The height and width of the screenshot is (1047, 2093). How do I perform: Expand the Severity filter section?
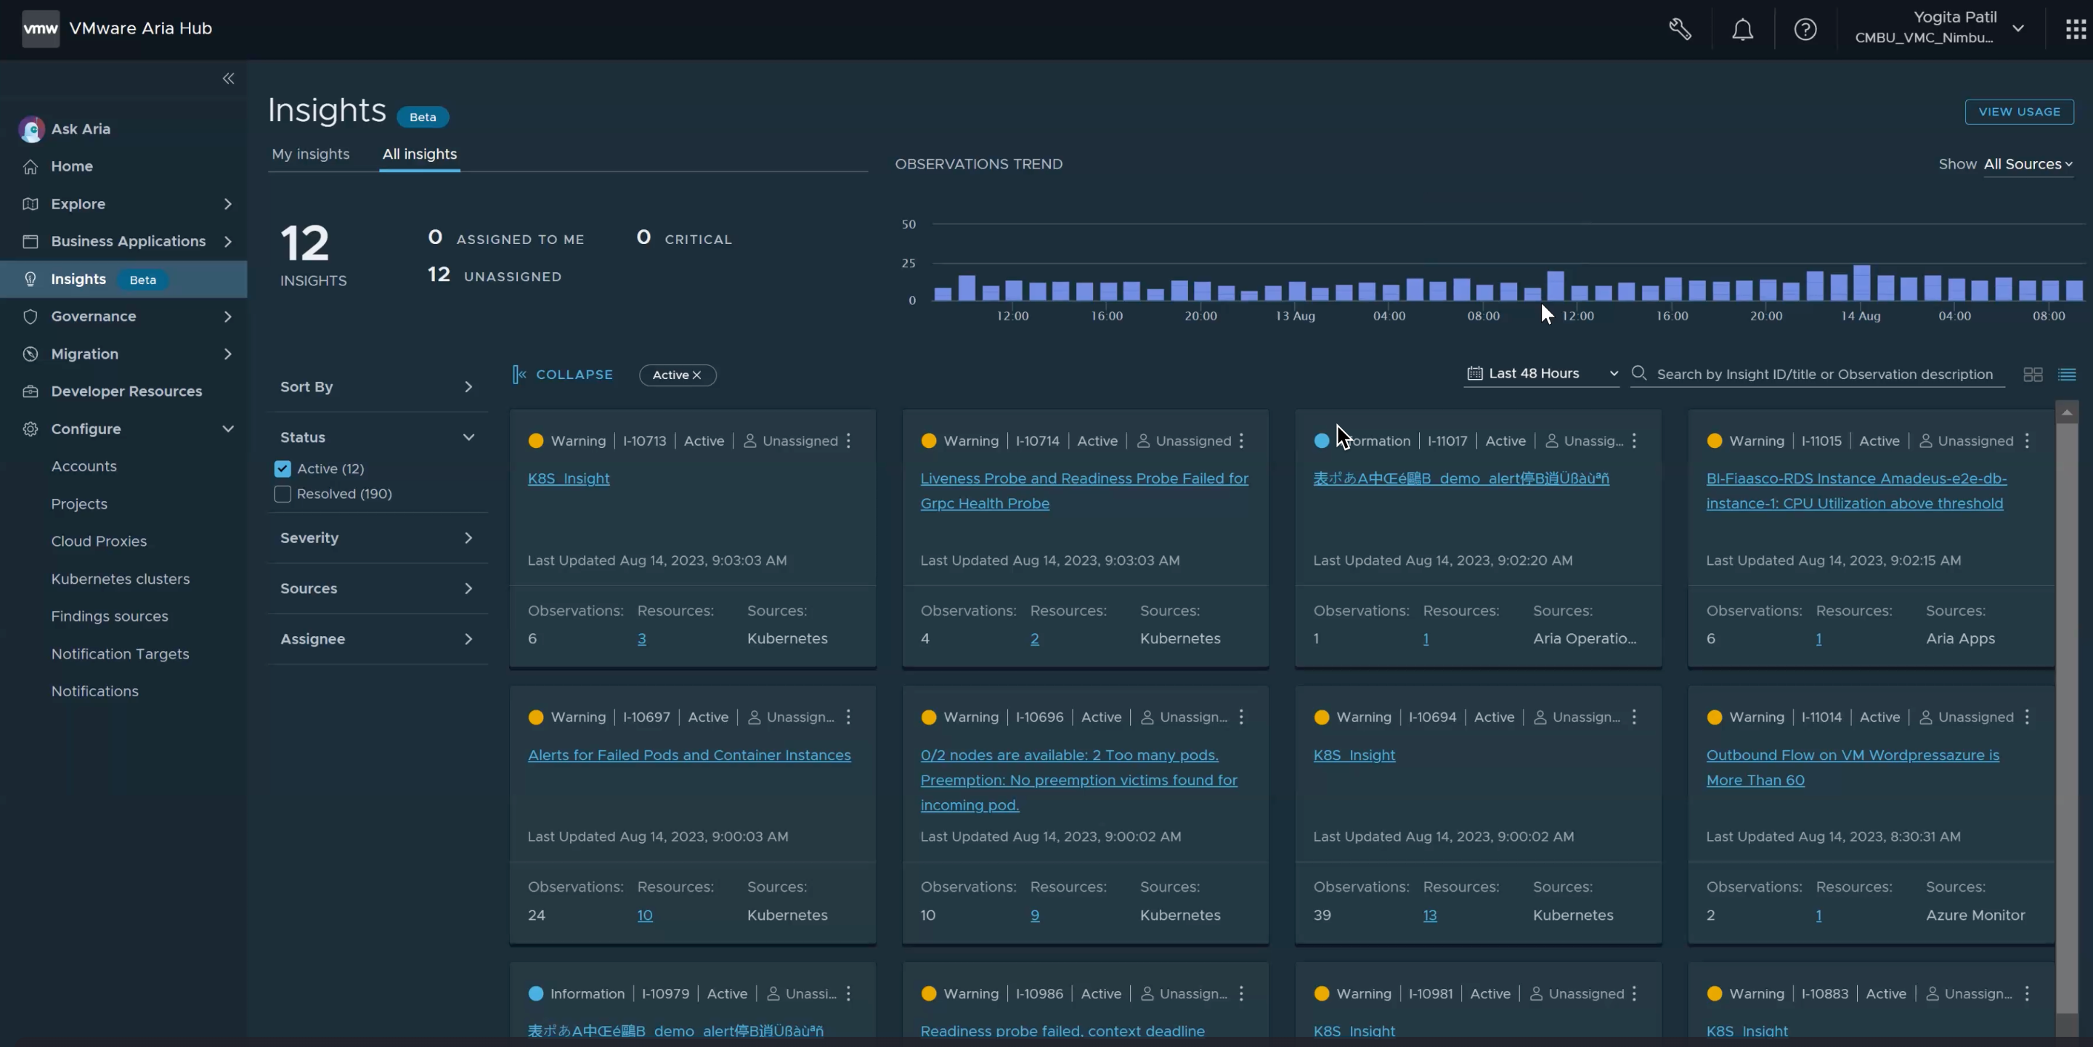coord(377,538)
